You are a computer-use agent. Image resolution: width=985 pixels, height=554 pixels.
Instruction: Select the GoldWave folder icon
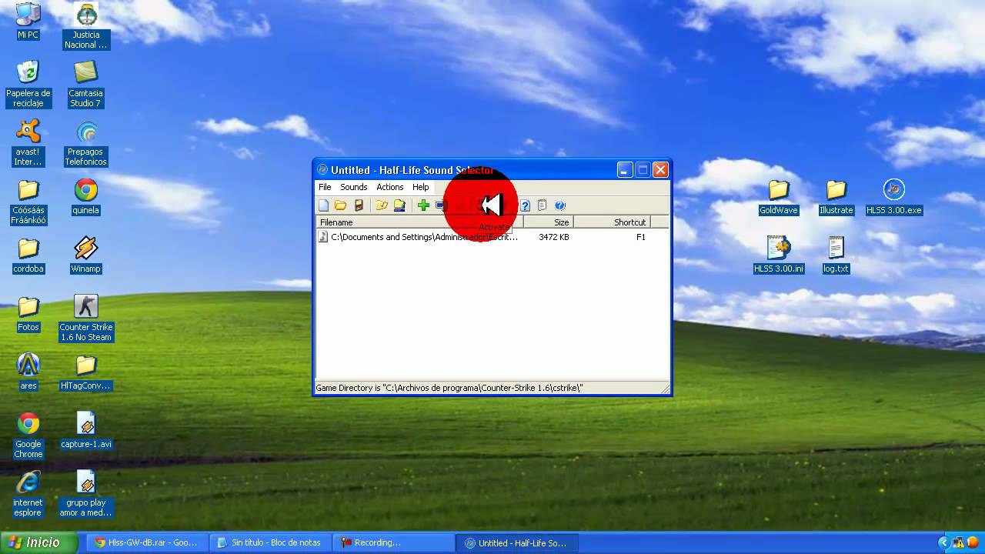(779, 197)
